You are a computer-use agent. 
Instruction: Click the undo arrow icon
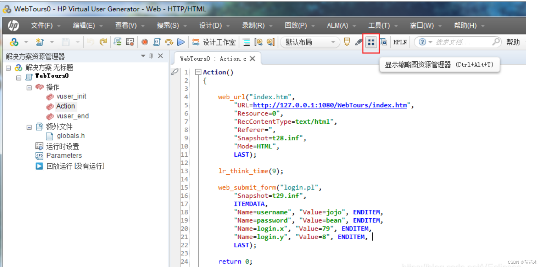point(91,42)
